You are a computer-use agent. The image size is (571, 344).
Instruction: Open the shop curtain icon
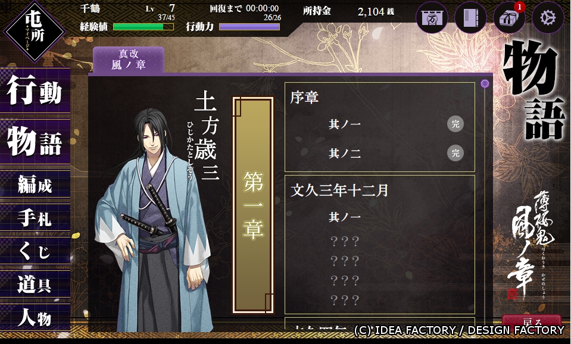click(x=432, y=17)
